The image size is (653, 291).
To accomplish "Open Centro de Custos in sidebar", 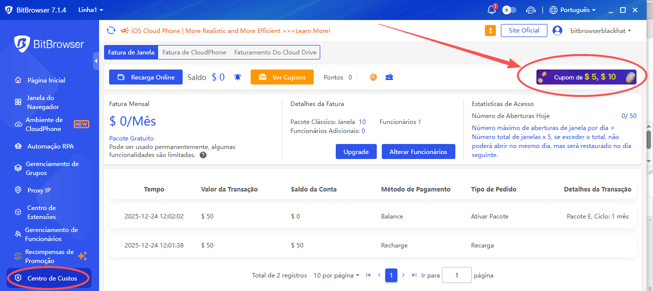I will (49, 278).
